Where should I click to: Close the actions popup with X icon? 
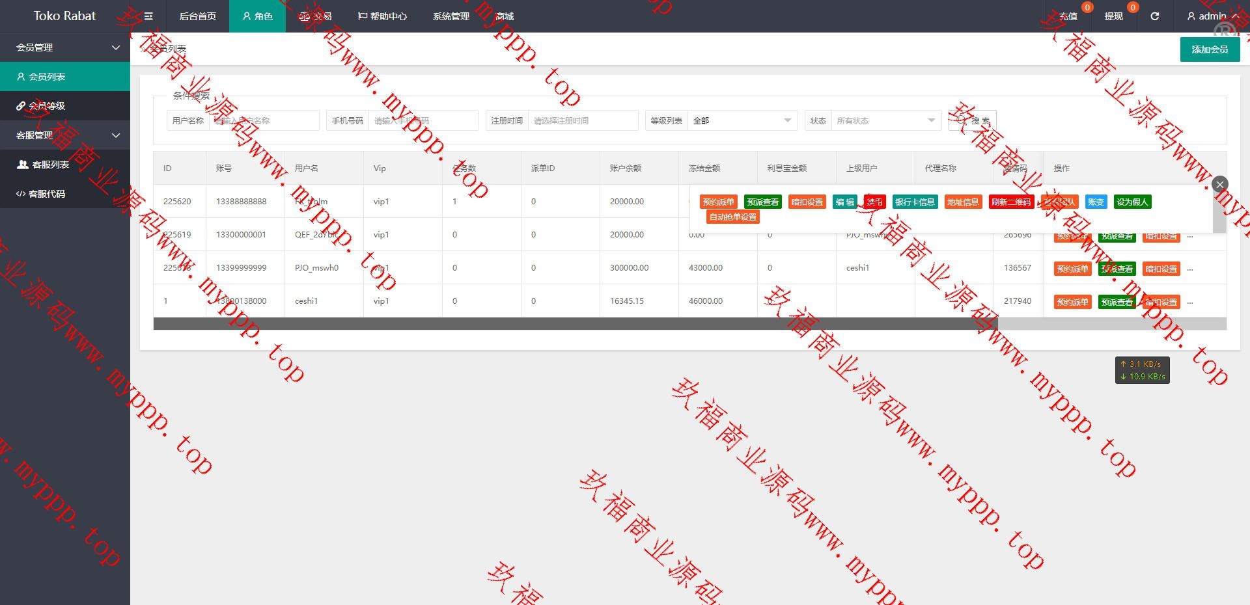[x=1220, y=184]
